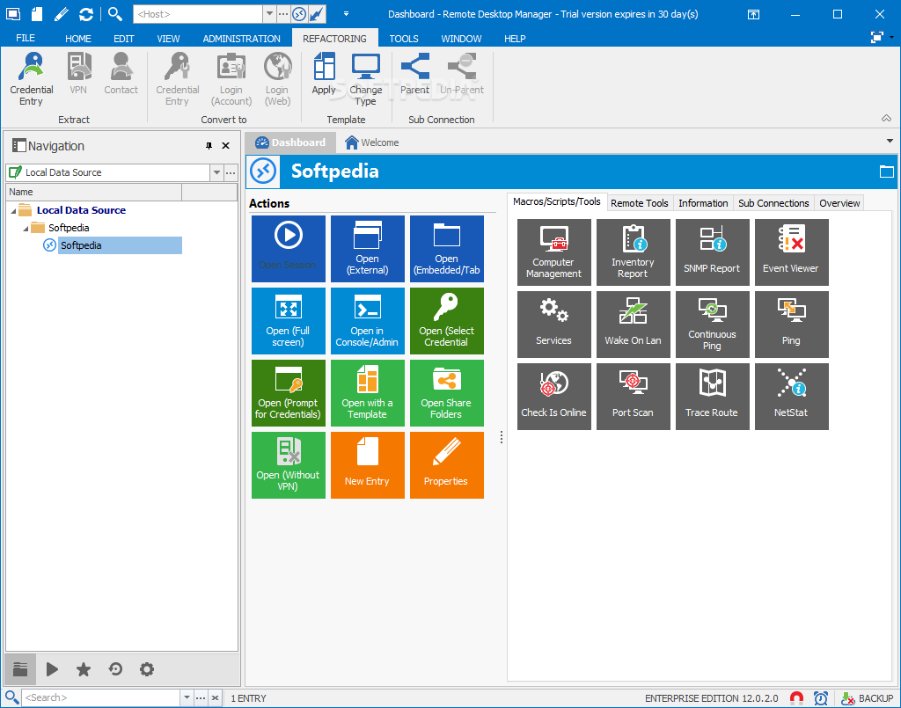Click the BACKUP status bar item
This screenshot has height=708, width=901.
pyautogui.click(x=867, y=698)
